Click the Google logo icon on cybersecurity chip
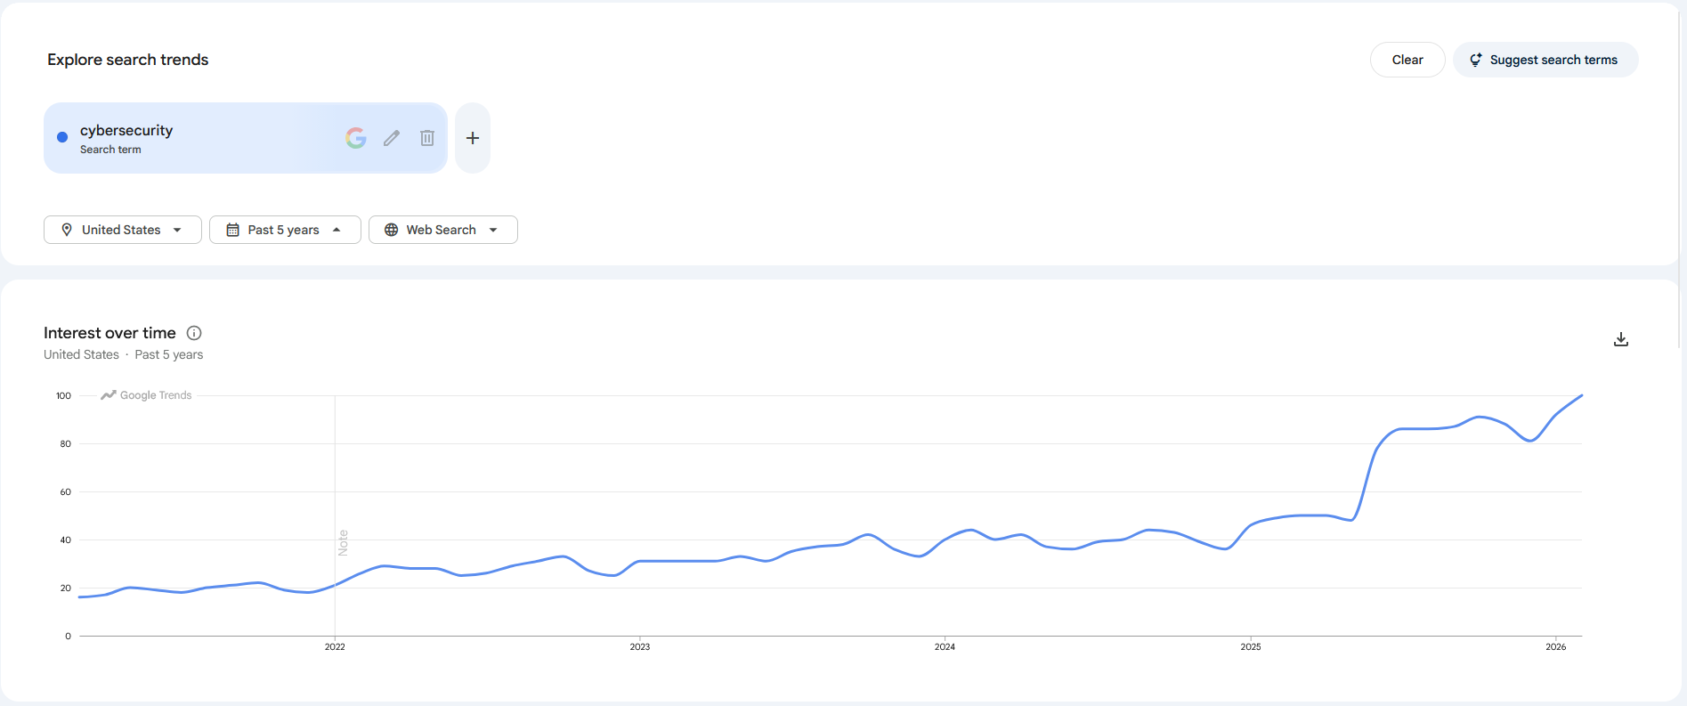 356,138
